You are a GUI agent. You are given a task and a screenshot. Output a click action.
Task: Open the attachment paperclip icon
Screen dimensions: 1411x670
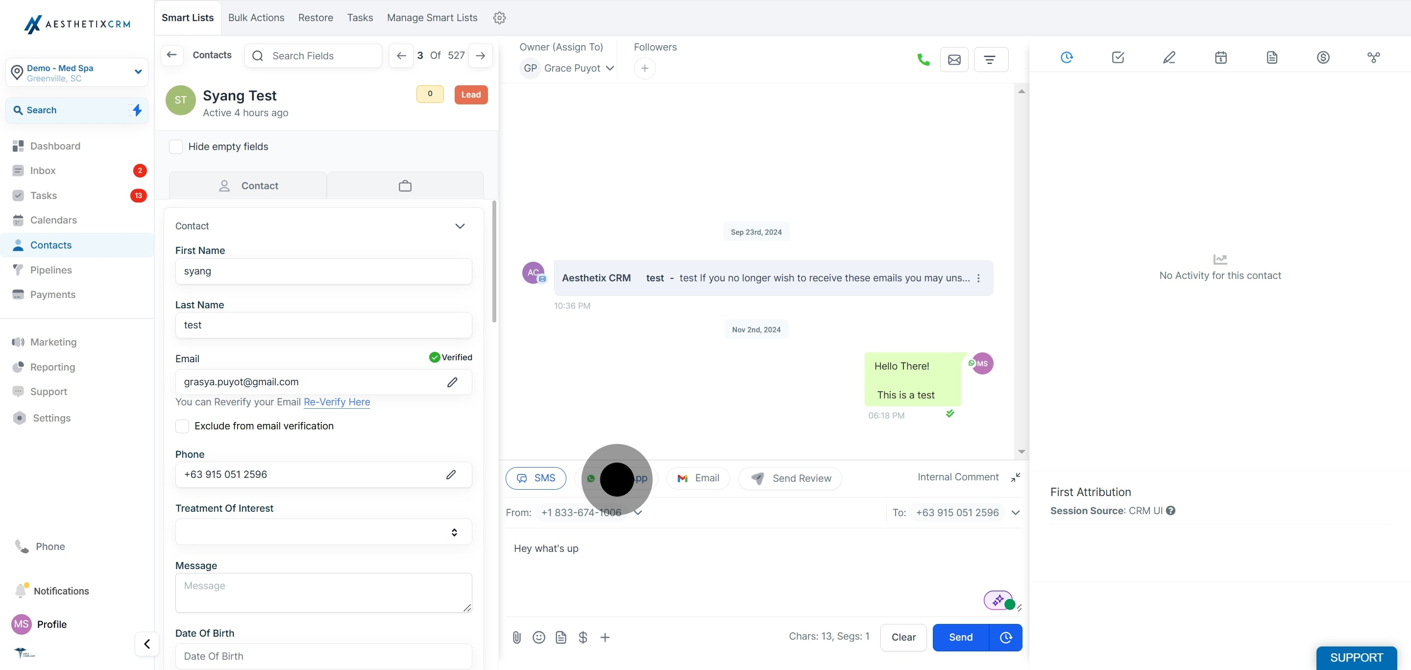(x=516, y=637)
